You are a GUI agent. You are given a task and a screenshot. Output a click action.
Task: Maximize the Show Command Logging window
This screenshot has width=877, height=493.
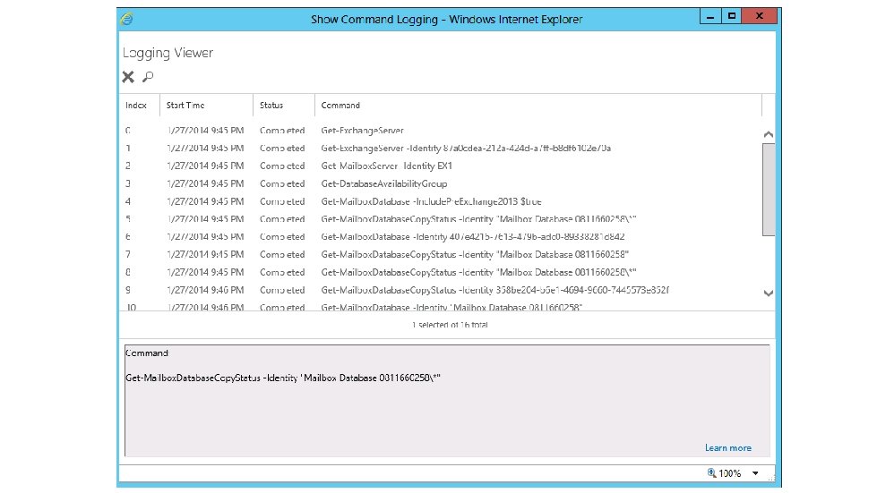tap(732, 16)
